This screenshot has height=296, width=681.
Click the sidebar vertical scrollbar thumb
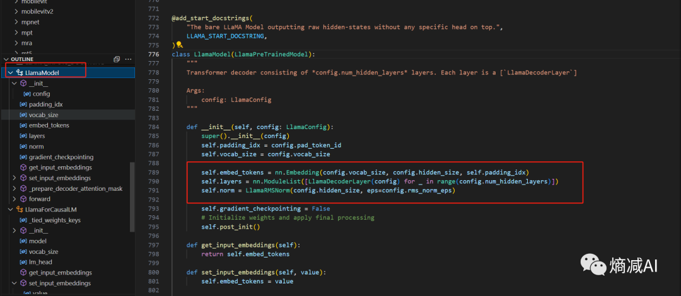tap(132, 198)
